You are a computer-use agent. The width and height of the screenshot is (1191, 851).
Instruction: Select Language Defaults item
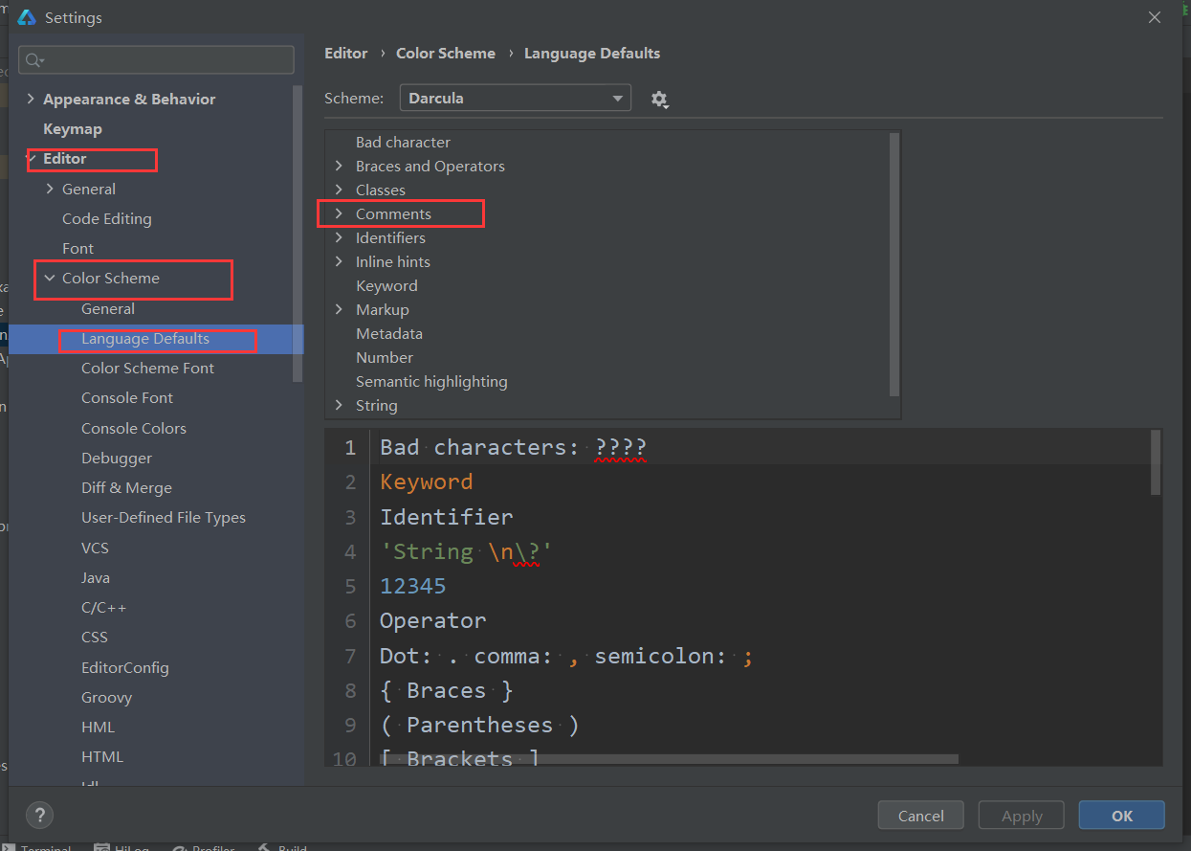point(145,339)
